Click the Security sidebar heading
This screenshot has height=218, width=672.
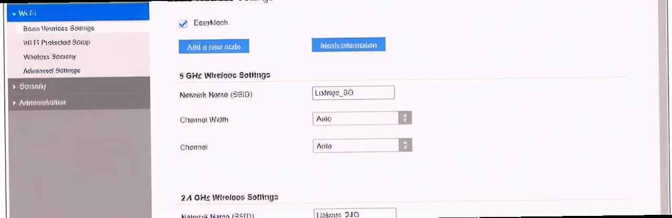point(33,86)
